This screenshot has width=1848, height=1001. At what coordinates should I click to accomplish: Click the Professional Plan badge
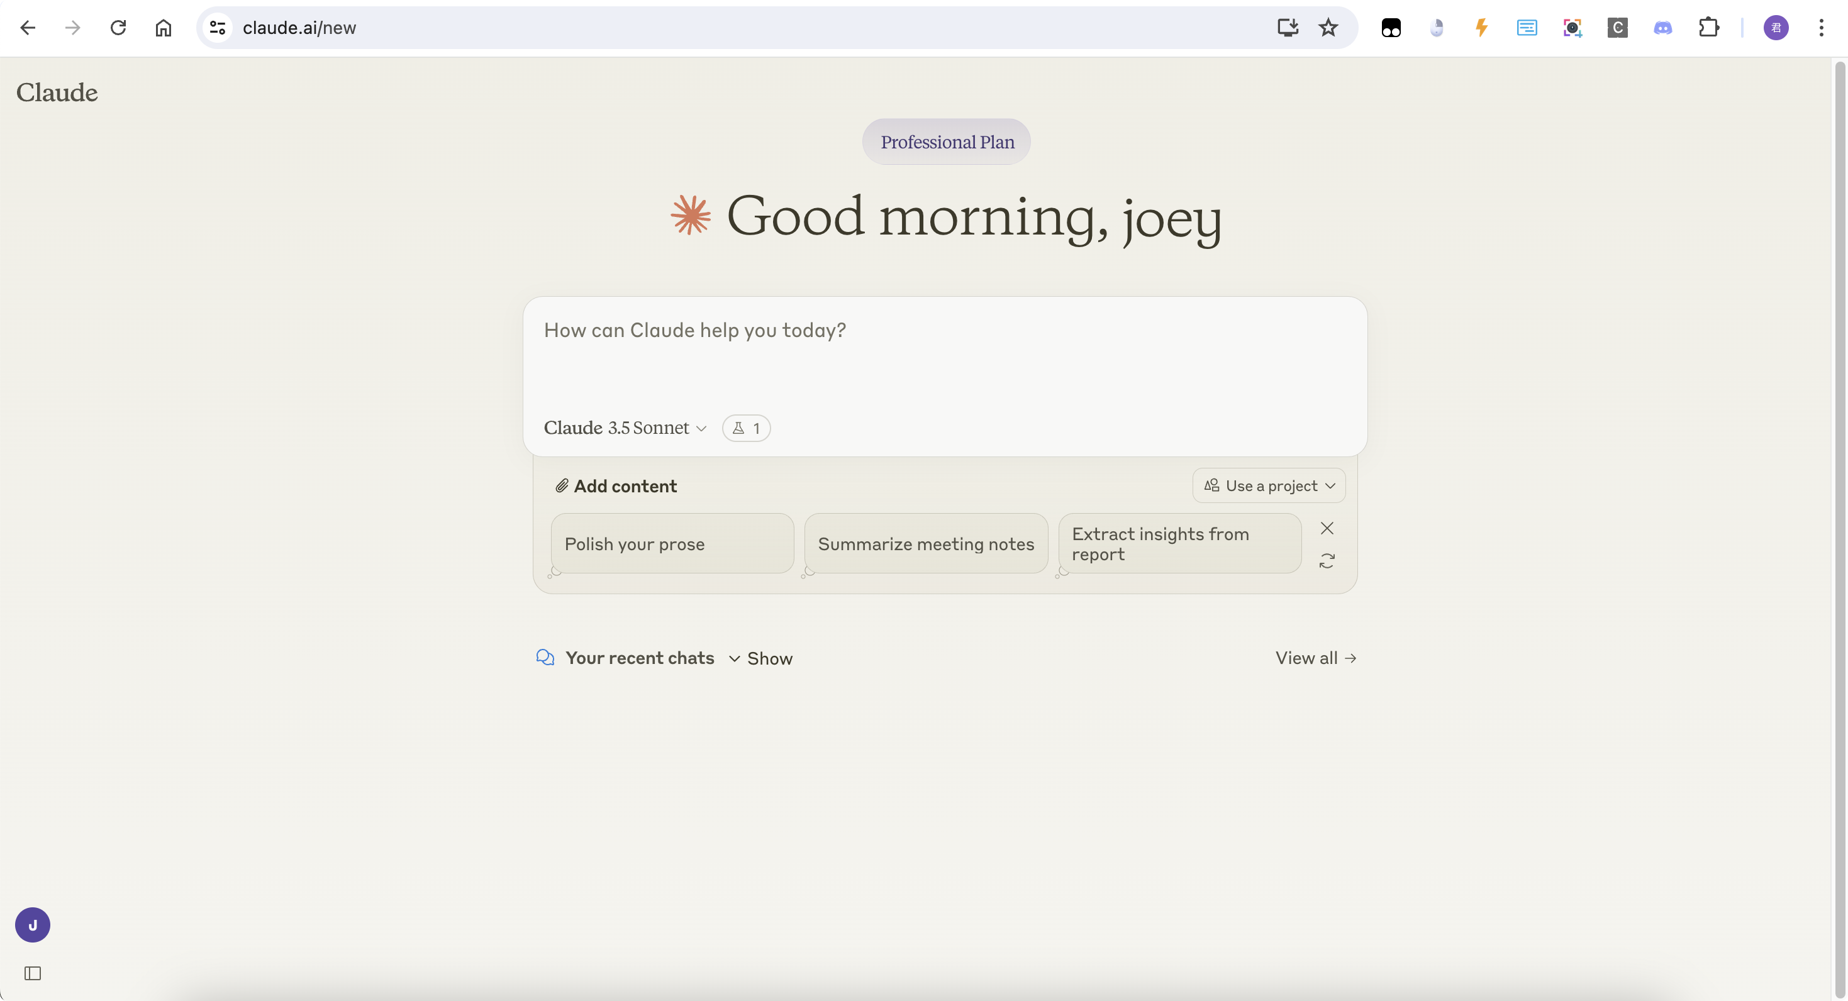pyautogui.click(x=946, y=142)
